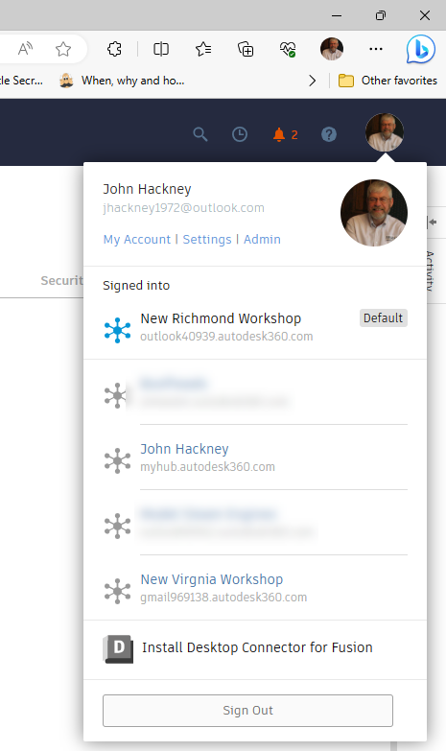The width and height of the screenshot is (446, 751).
Task: Click the gmail969138.autodesk360.com address
Action: coord(223,598)
